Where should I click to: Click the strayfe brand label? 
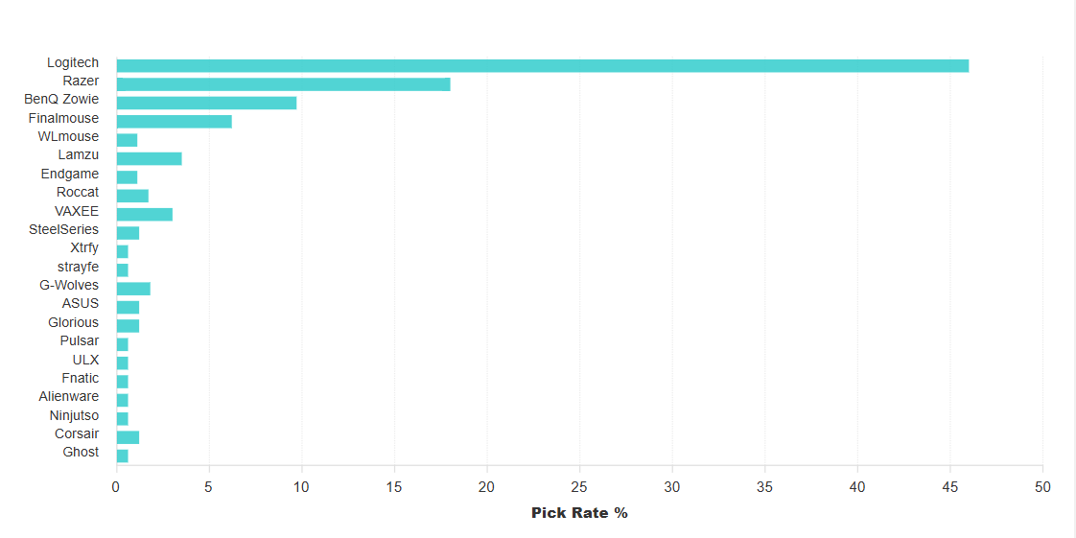coord(78,267)
